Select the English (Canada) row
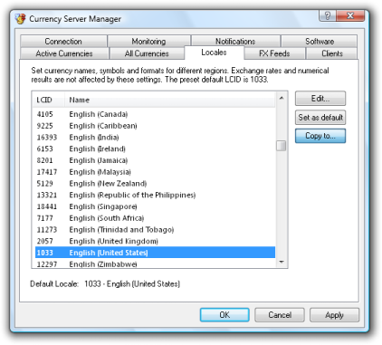Screen dimensions: 382x345 [x=155, y=114]
